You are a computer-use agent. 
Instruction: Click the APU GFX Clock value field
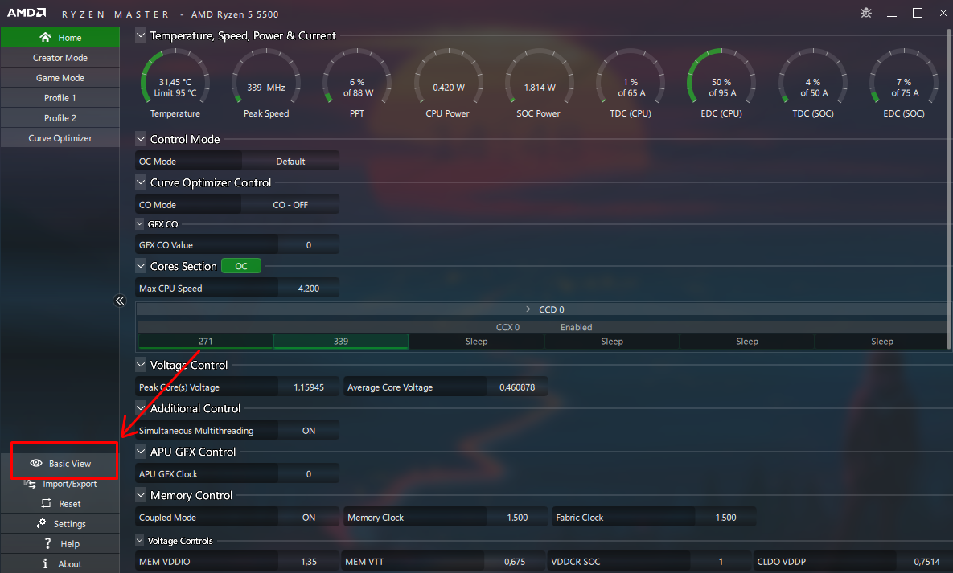click(309, 473)
